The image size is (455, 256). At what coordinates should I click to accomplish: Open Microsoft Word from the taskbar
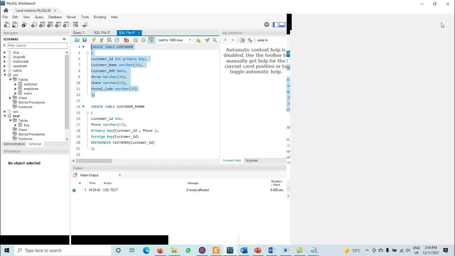[x=243, y=250]
